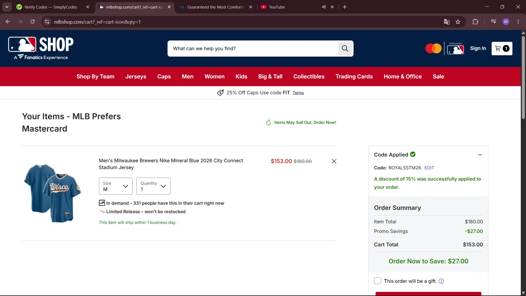Open the Kids menu

point(241,76)
